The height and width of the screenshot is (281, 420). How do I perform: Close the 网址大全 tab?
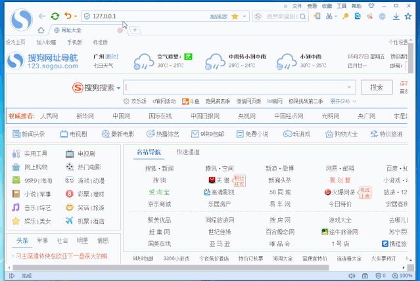click(x=120, y=30)
